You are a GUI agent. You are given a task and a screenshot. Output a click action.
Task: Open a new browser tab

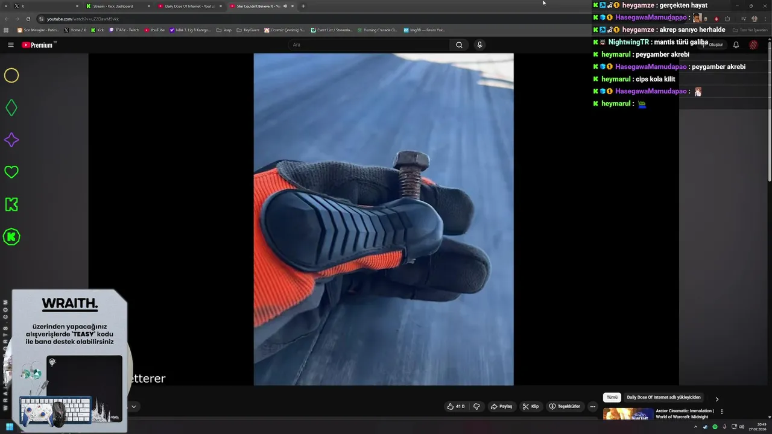point(303,6)
